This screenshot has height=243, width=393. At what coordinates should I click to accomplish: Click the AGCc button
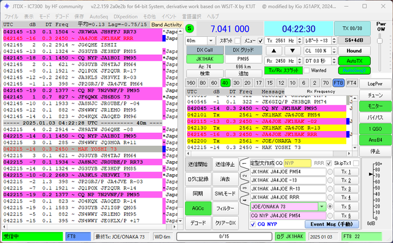click(198, 208)
